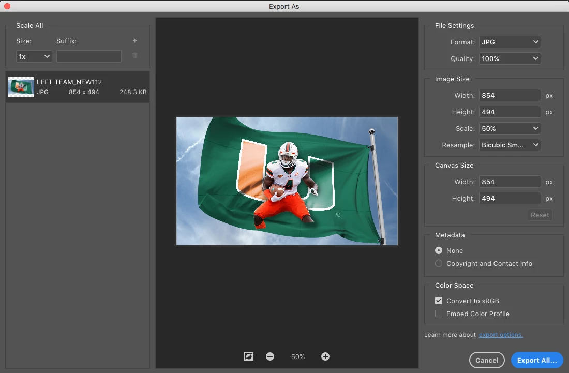Open the Scale dropdown showing 50%
The height and width of the screenshot is (373, 569).
coord(510,128)
